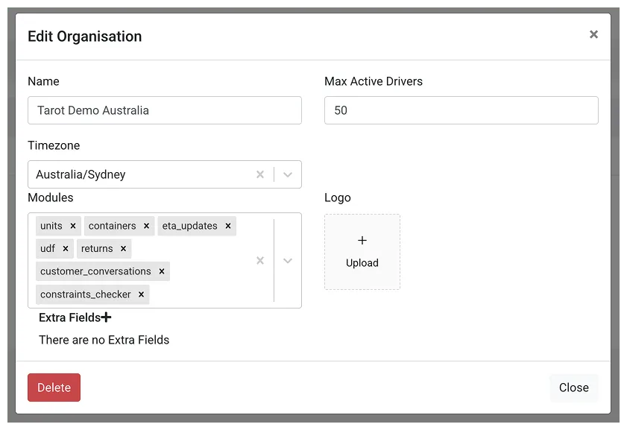627x430 pixels.
Task: Click the Modules label
Action: [51, 197]
